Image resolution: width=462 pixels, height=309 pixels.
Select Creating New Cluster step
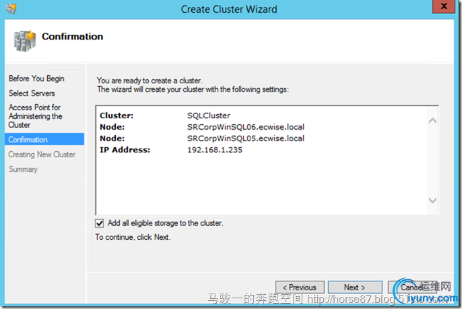42,154
